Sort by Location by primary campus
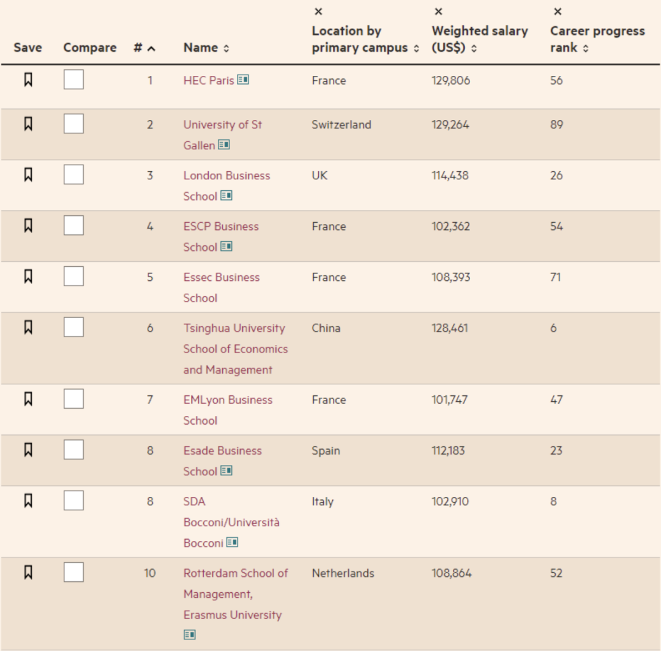Image resolution: width=661 pixels, height=651 pixels. pyautogui.click(x=417, y=49)
